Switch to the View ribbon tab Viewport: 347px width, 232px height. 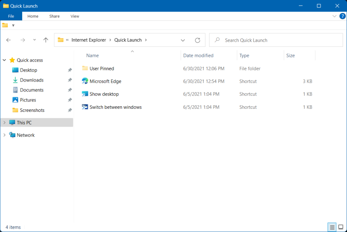click(75, 16)
